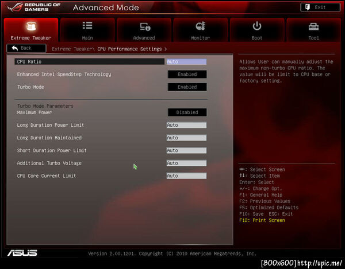Click the Back arrow icon
Image resolution: width=345 pixels, height=269 pixels.
pos(15,48)
